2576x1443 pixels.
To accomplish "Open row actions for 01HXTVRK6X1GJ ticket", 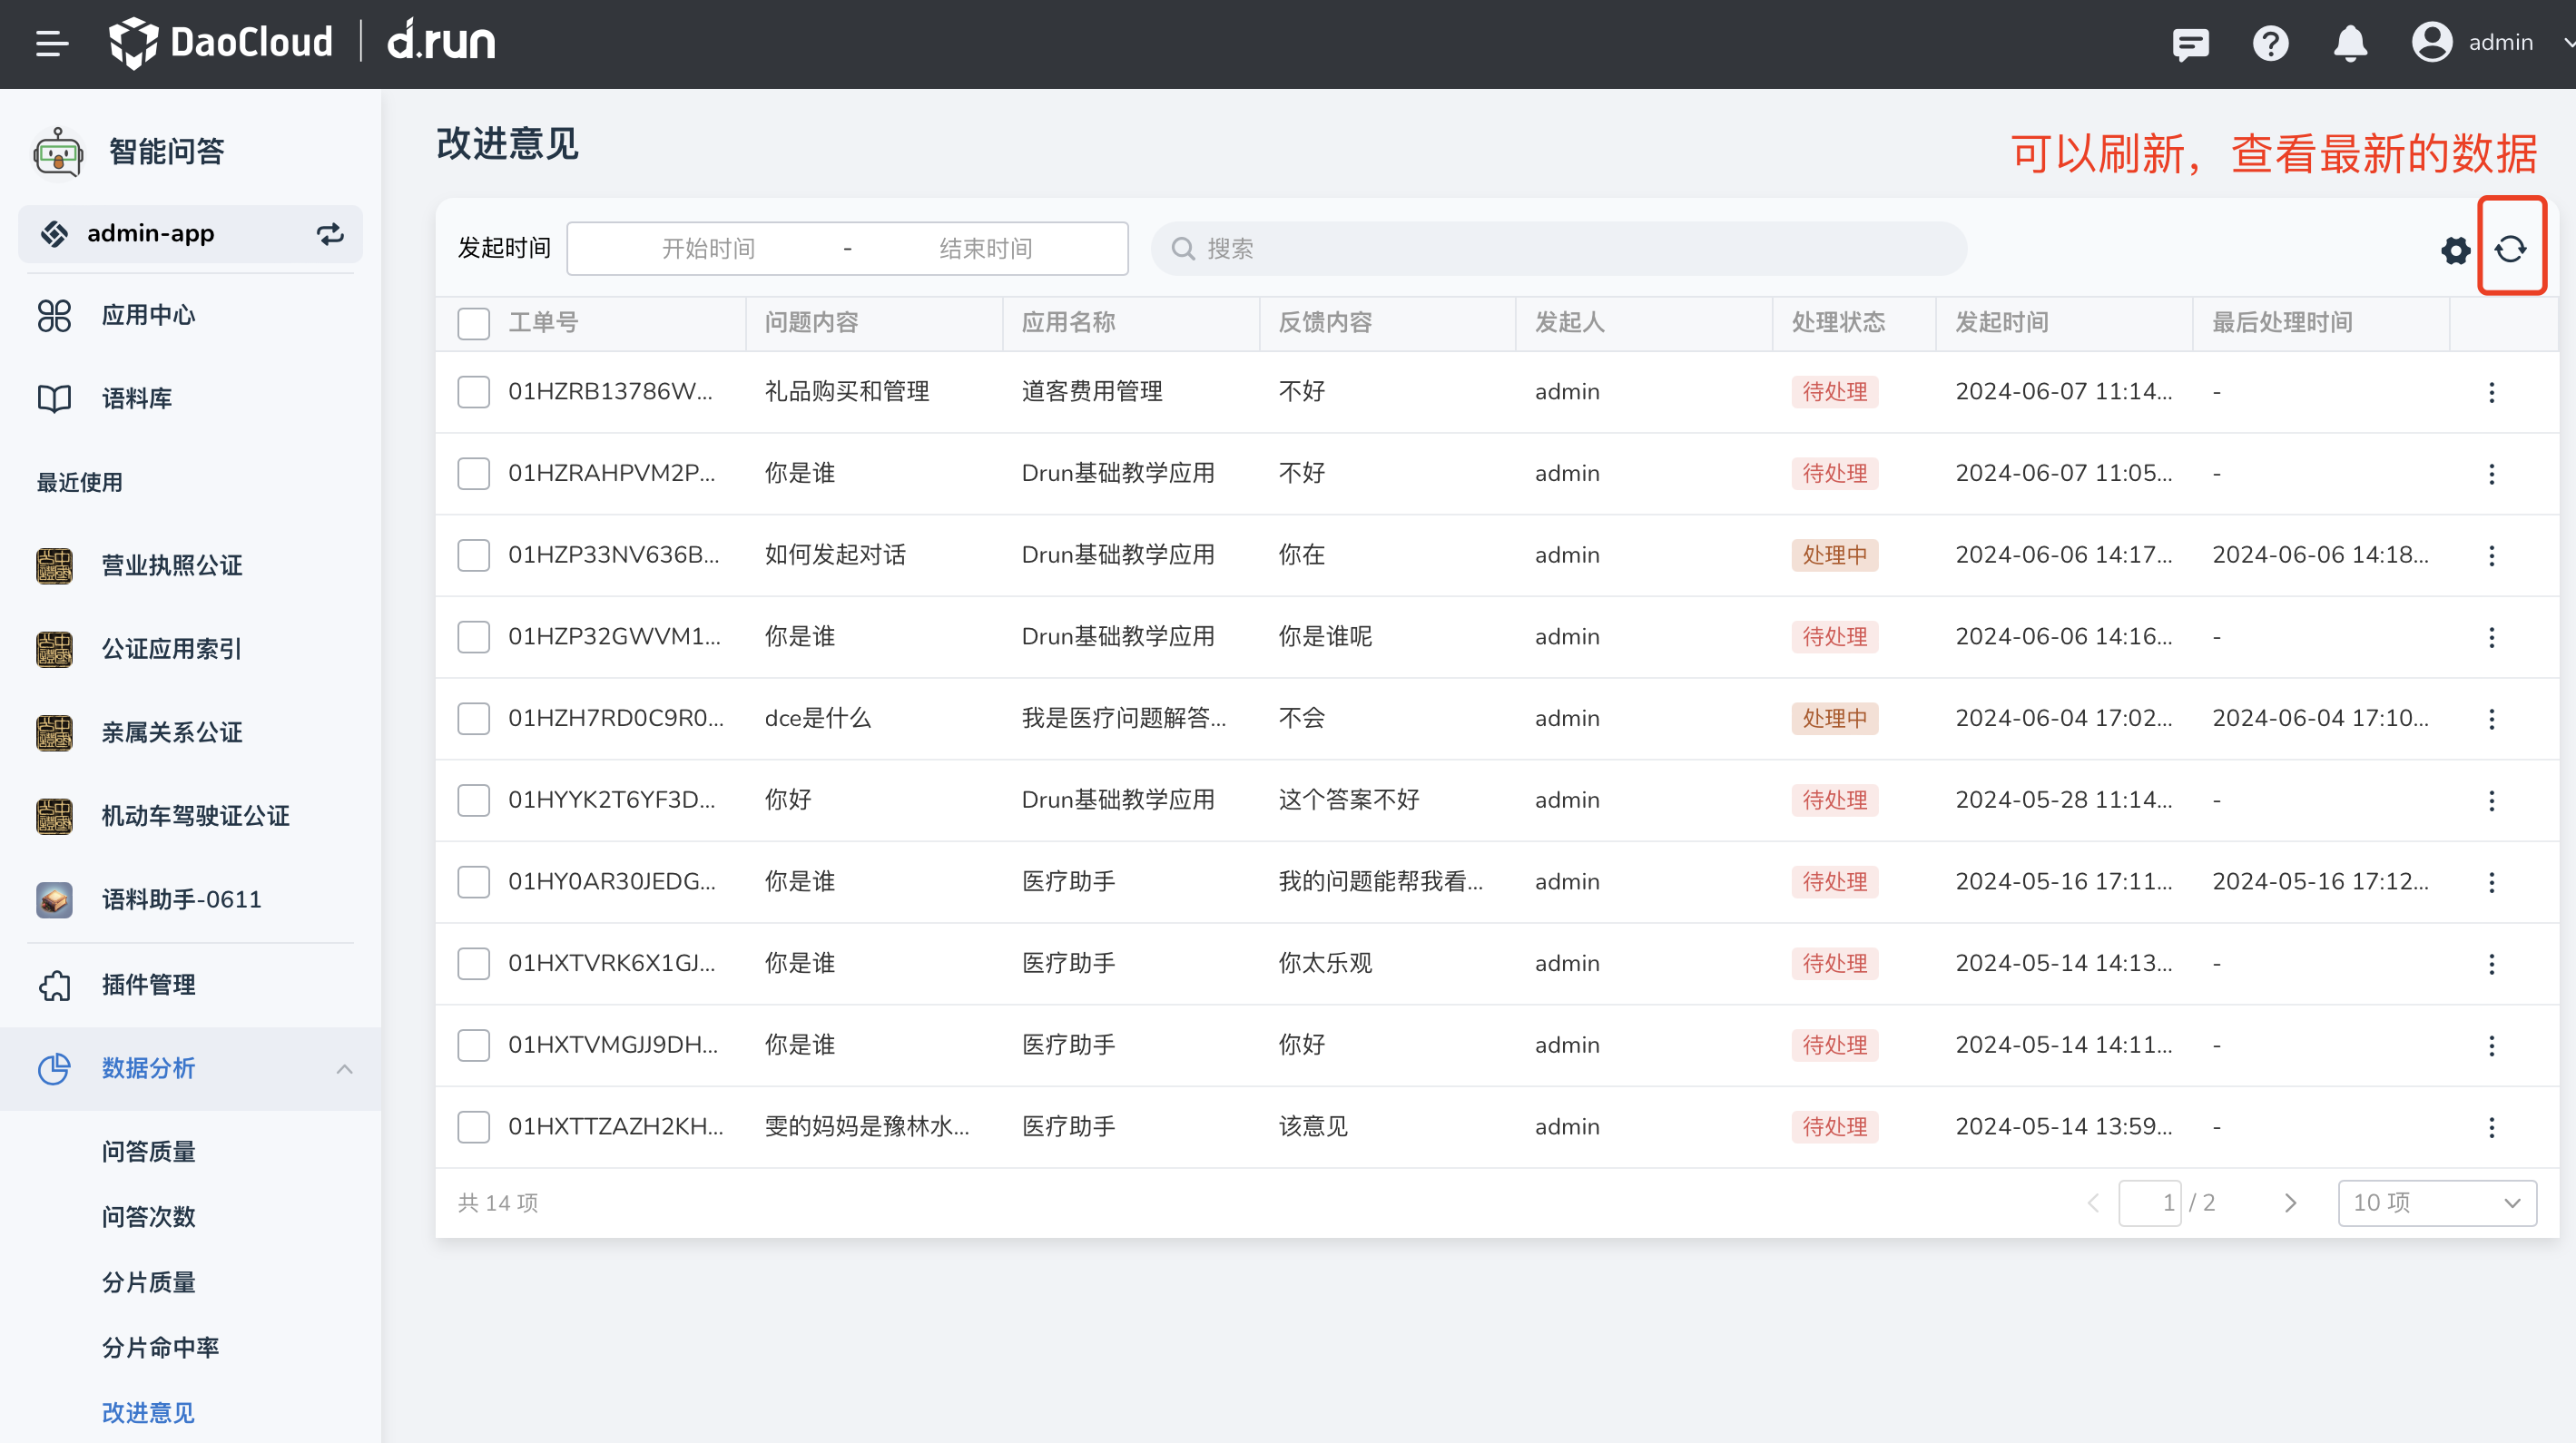I will (x=2491, y=964).
